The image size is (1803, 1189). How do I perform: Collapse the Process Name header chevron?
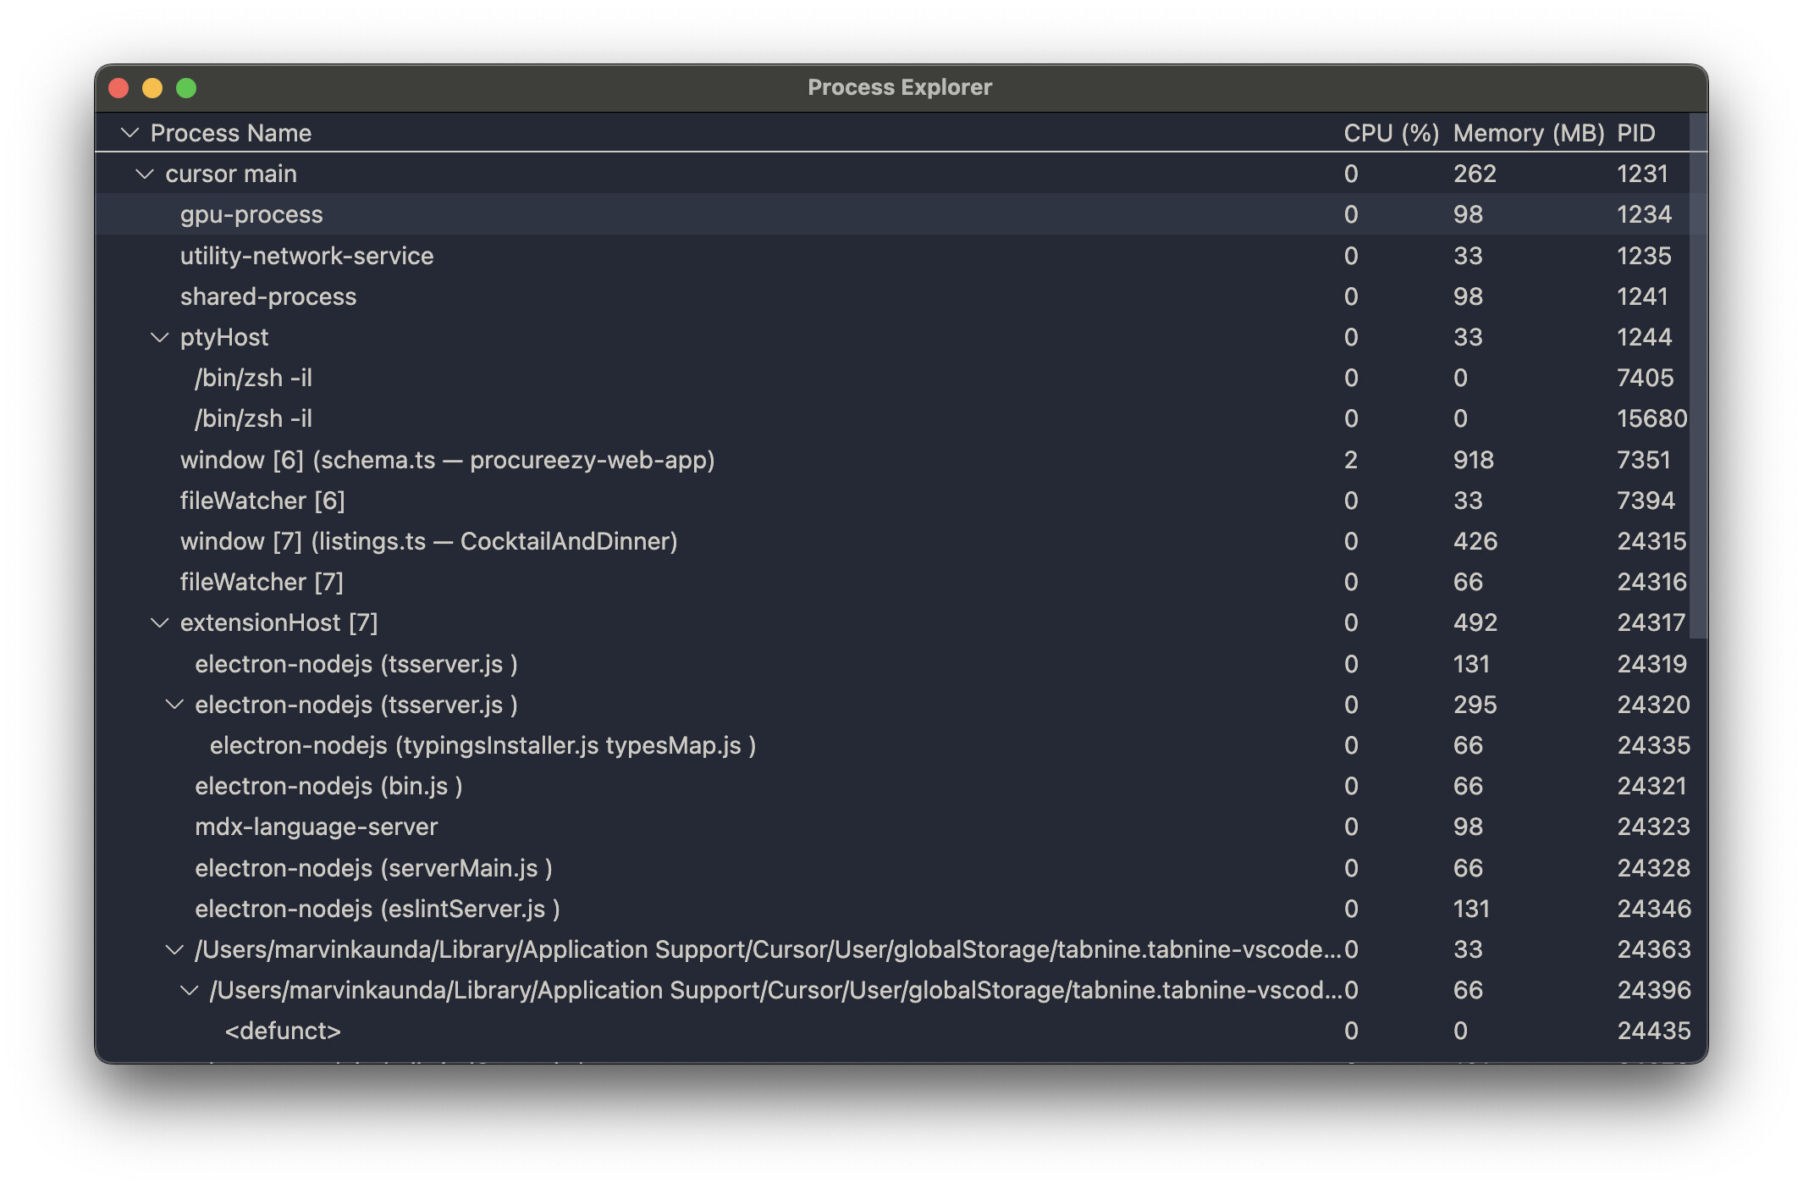[130, 133]
